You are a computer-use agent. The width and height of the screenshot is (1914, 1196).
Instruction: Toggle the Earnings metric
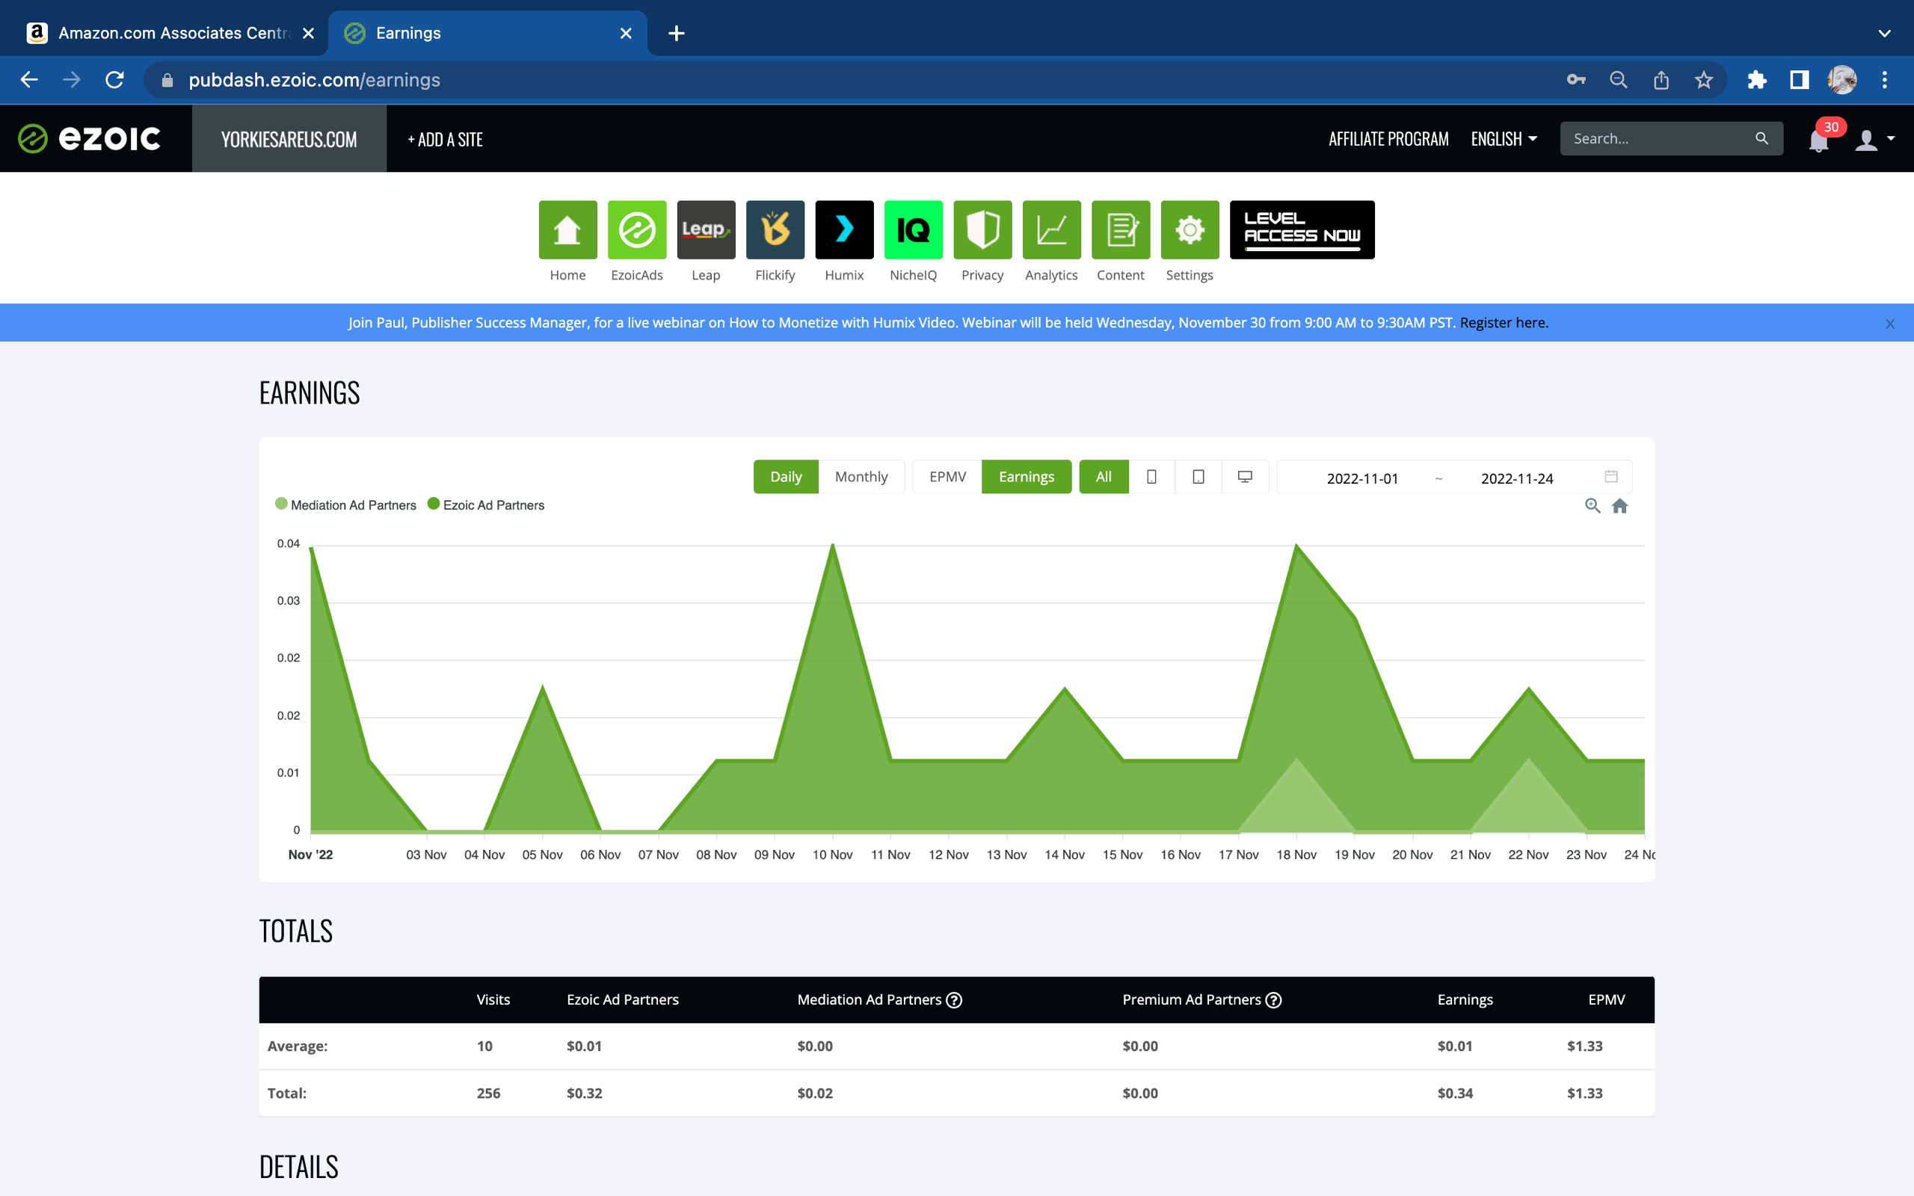click(1026, 477)
